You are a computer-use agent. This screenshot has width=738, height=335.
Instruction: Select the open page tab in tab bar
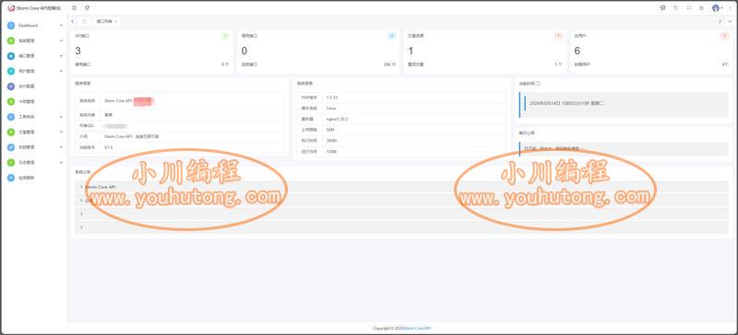click(x=107, y=21)
